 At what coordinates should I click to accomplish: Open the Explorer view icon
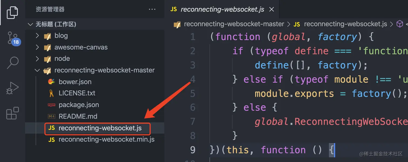click(x=12, y=12)
